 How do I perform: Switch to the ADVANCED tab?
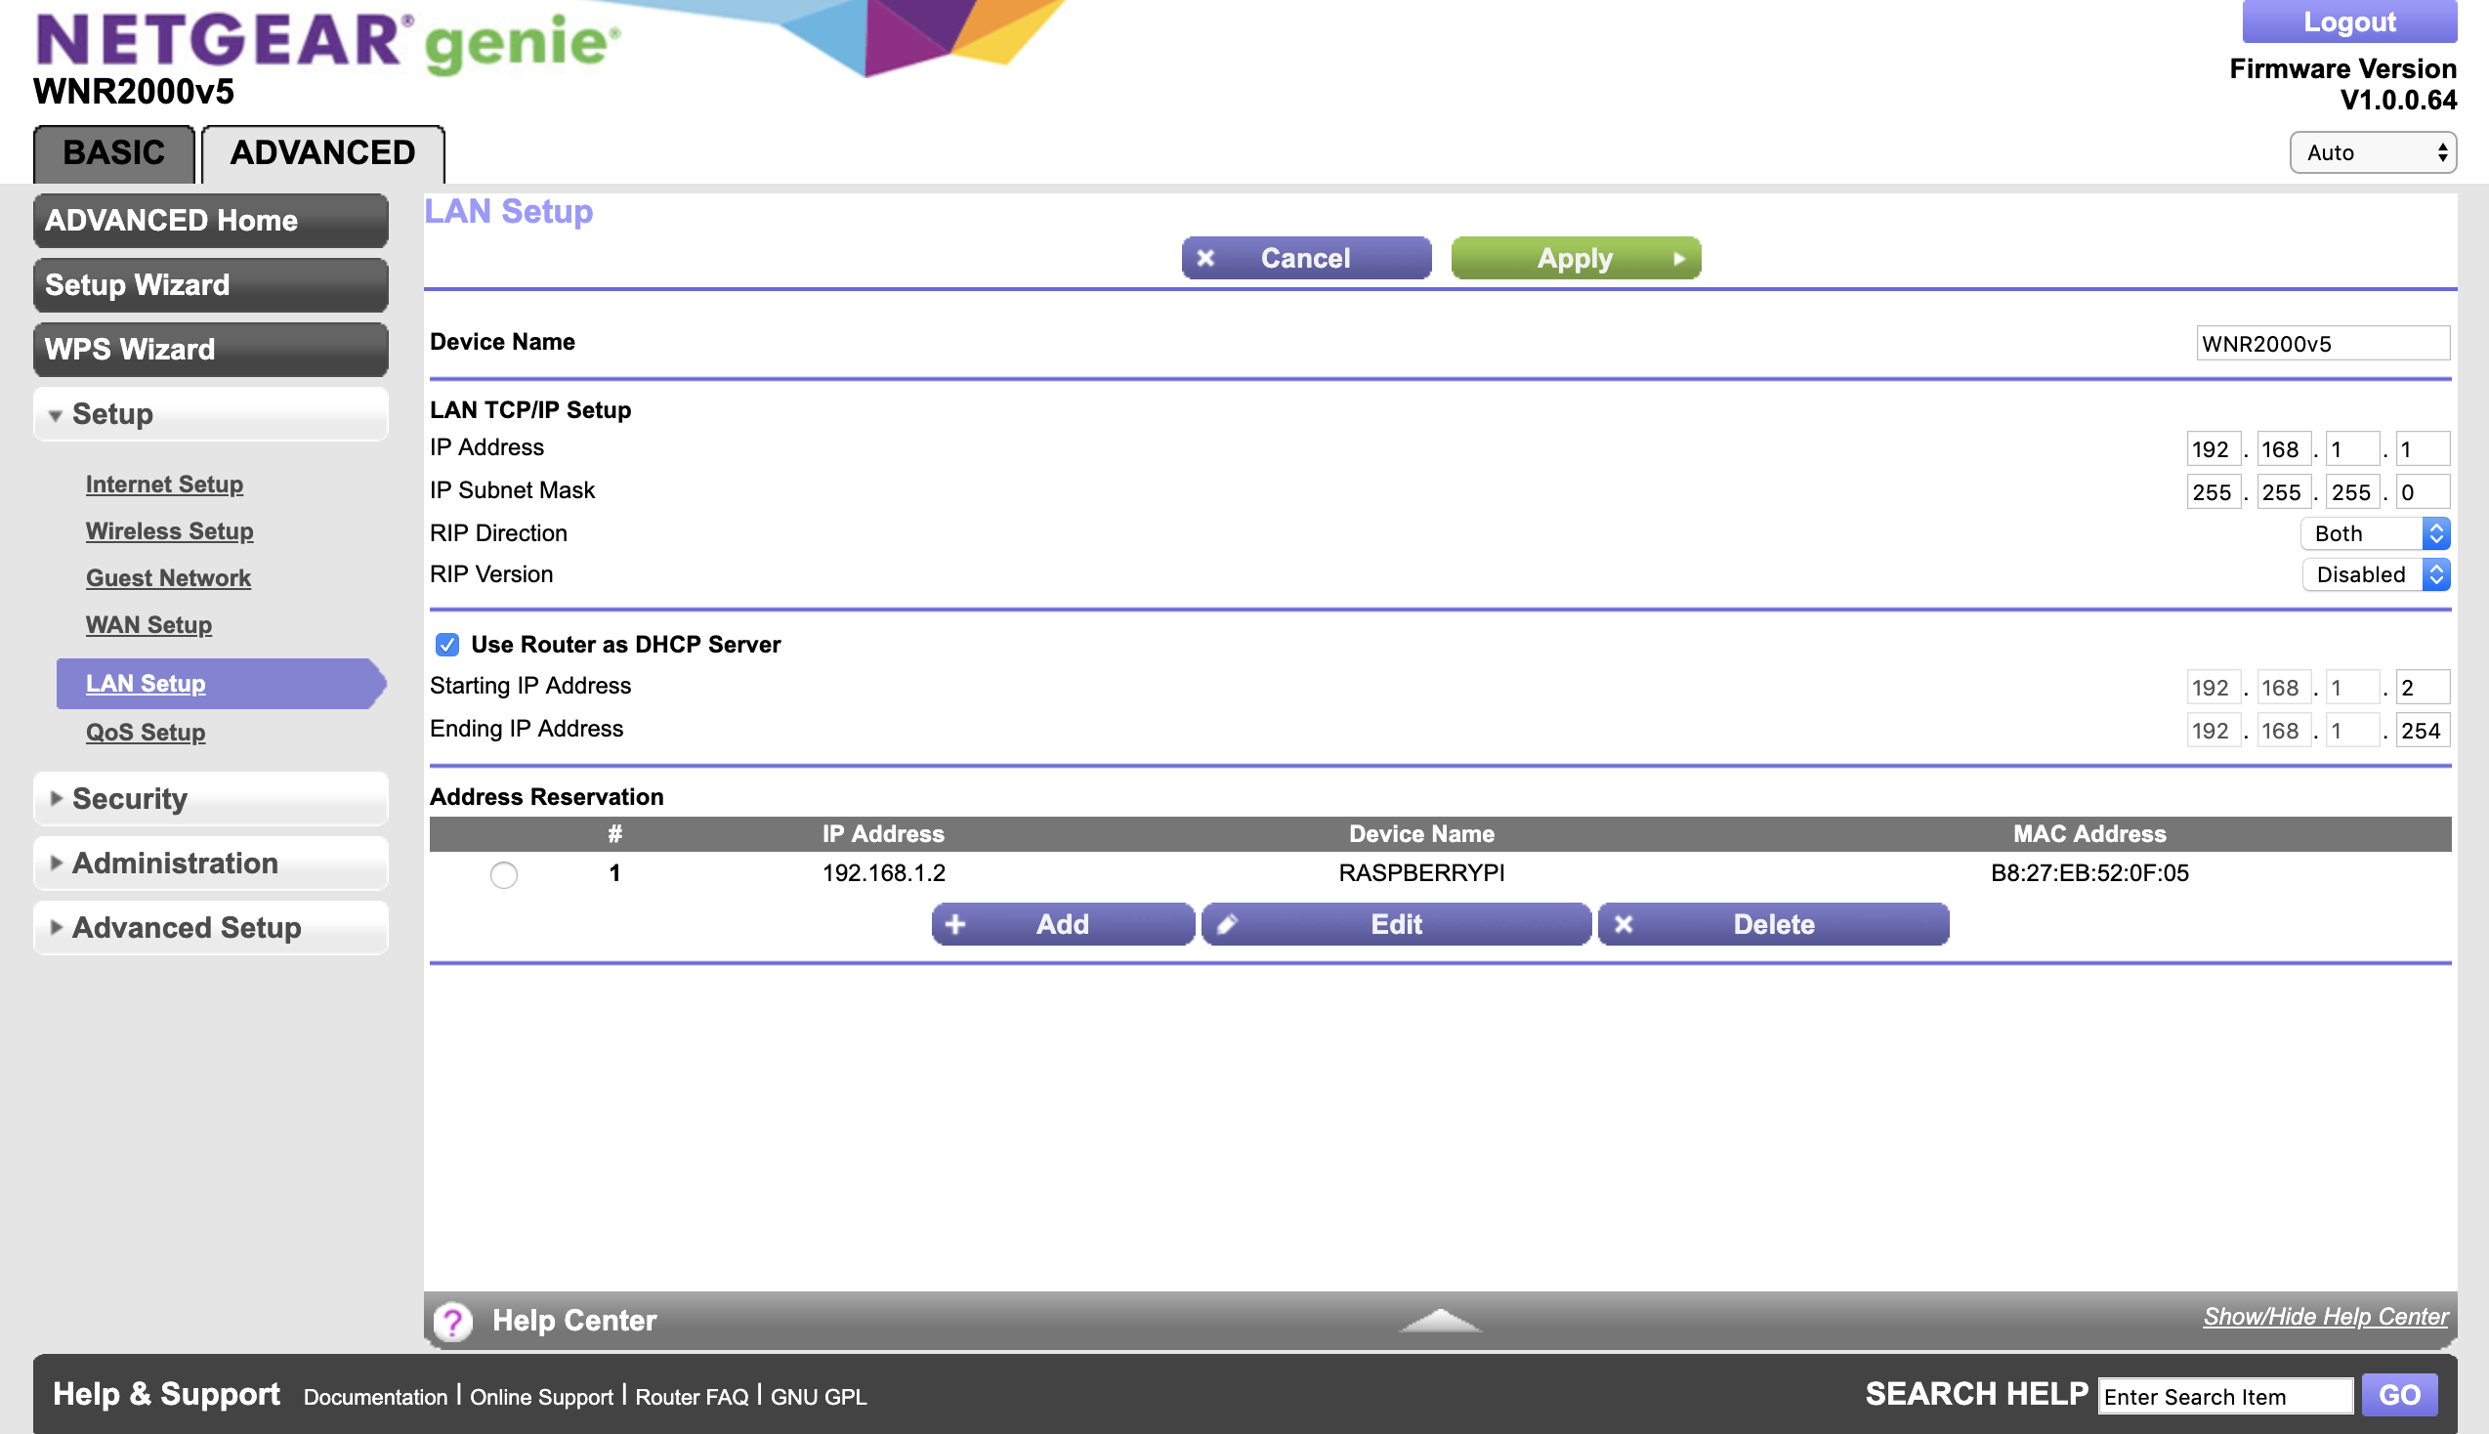click(323, 153)
